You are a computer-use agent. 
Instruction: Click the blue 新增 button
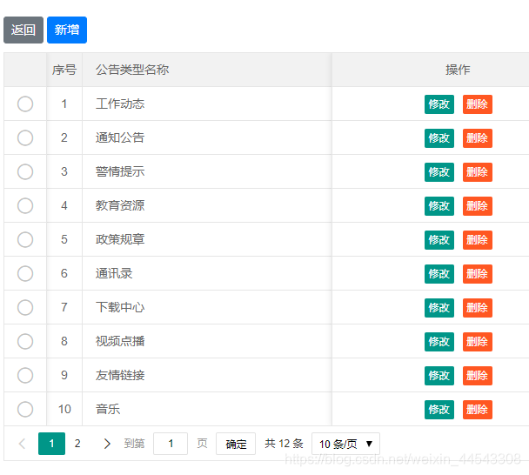(67, 30)
